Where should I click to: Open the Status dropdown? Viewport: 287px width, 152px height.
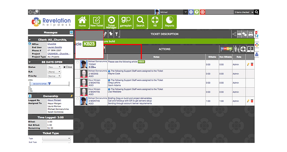54,67
